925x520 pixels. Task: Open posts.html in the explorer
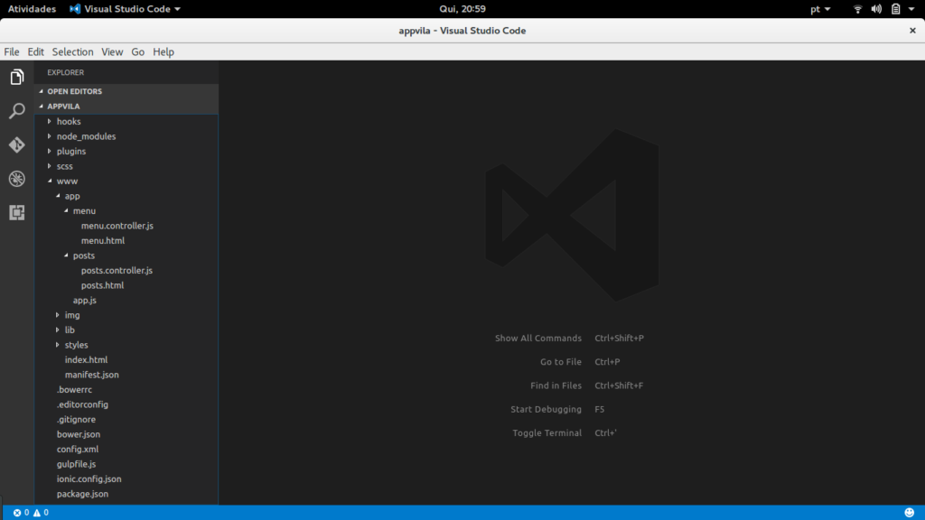click(x=102, y=285)
